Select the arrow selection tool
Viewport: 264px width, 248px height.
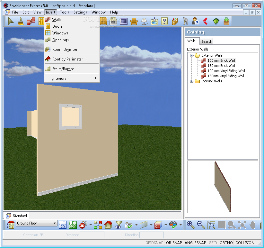[x=11, y=22]
